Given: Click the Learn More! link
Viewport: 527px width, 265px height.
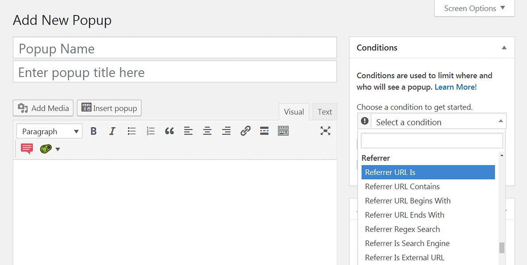Looking at the screenshot, I should click(x=455, y=87).
